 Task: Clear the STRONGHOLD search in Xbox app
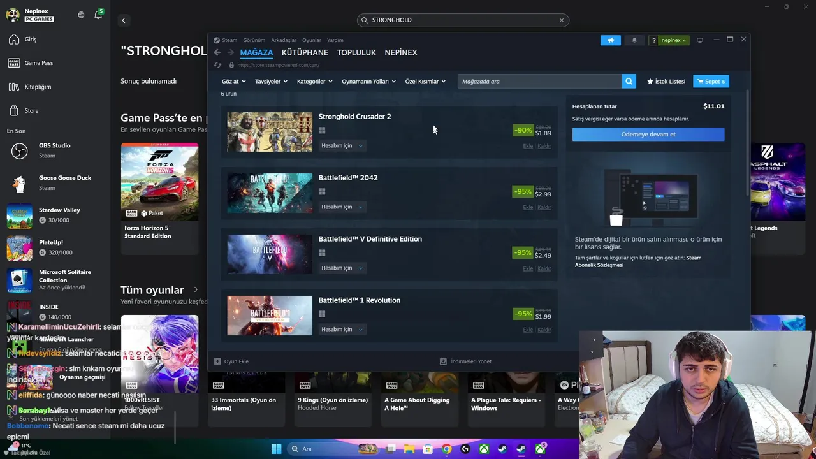coord(562,20)
